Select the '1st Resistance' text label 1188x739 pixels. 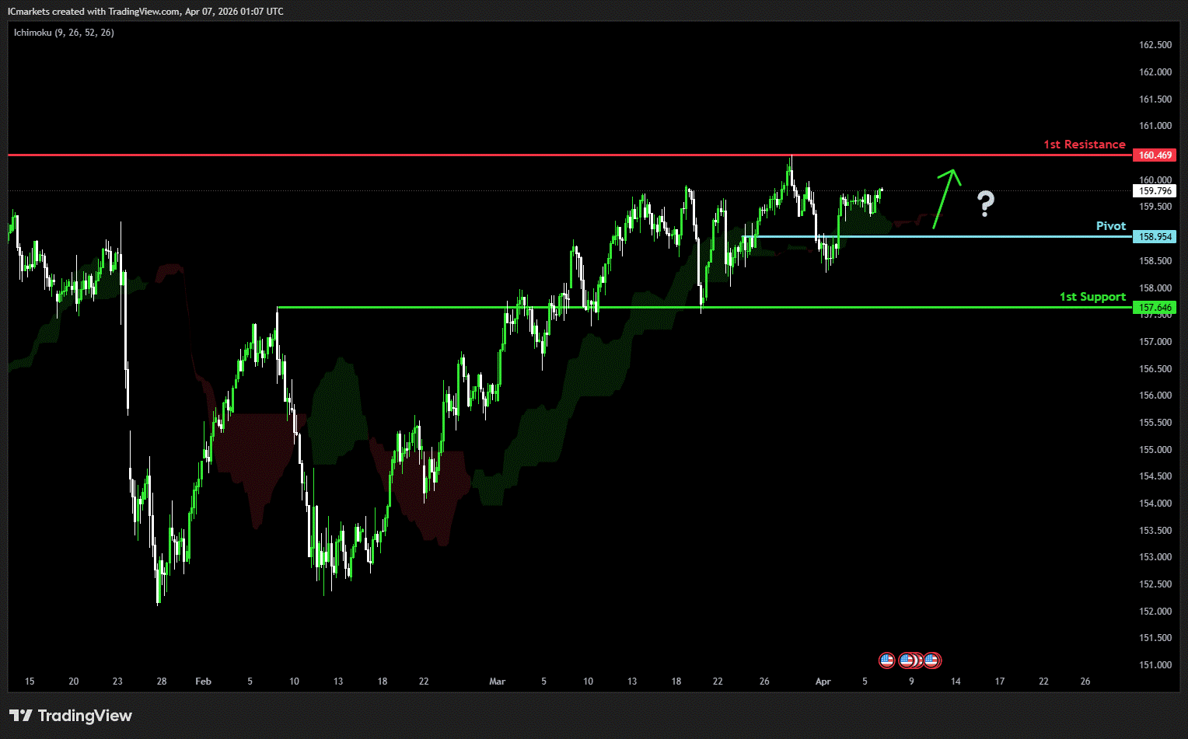tap(1084, 145)
